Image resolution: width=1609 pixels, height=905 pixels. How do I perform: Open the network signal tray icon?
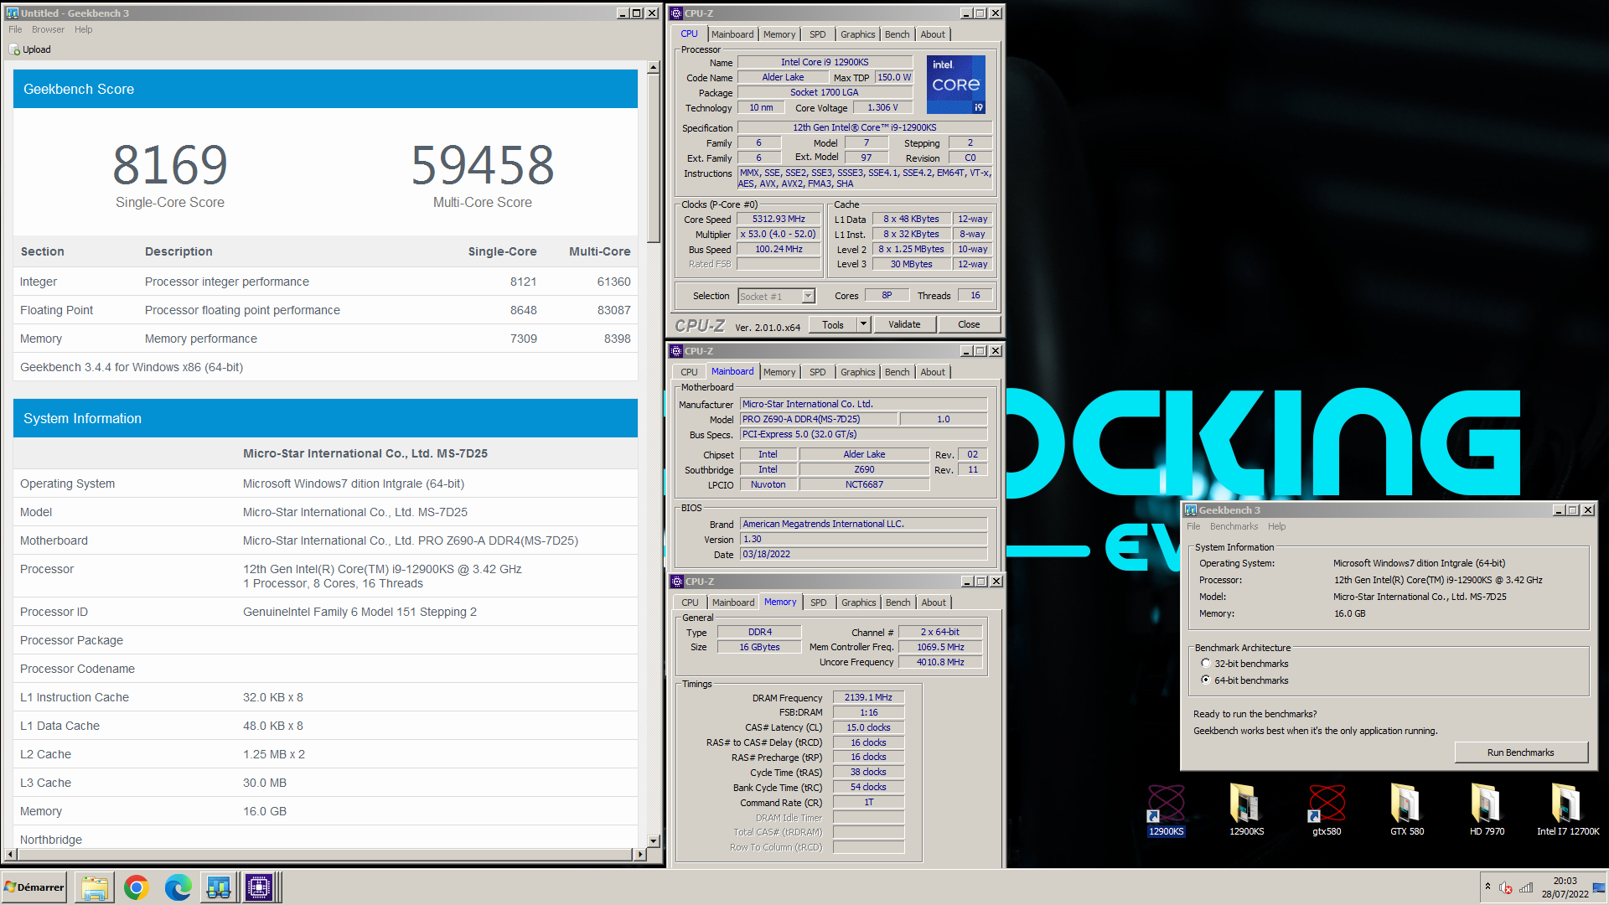point(1526,887)
